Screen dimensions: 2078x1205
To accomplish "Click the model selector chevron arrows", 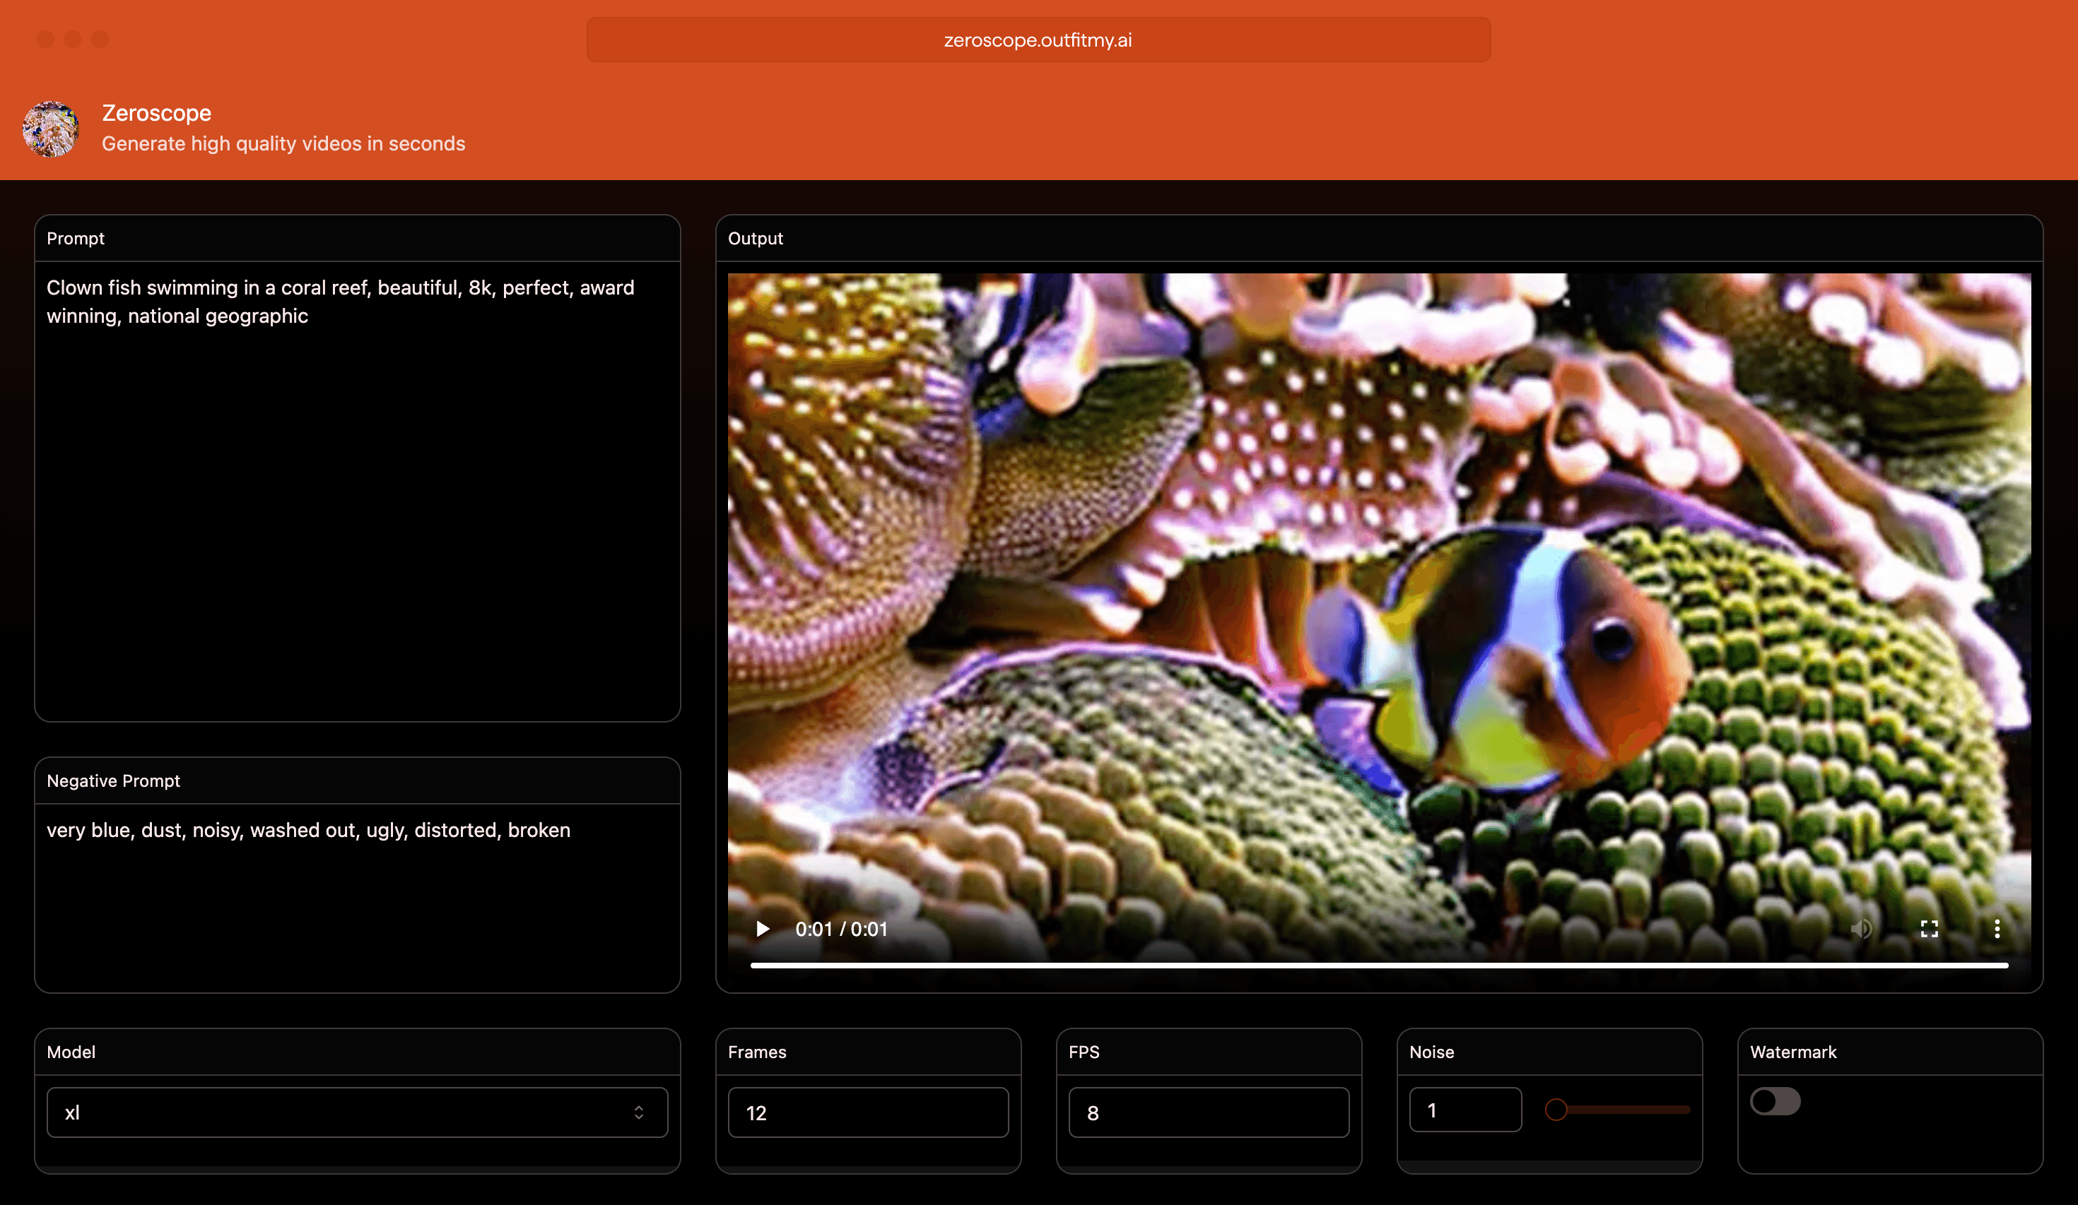I will click(x=640, y=1112).
